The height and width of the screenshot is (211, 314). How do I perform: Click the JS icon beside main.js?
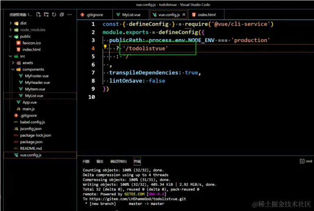click(18, 109)
